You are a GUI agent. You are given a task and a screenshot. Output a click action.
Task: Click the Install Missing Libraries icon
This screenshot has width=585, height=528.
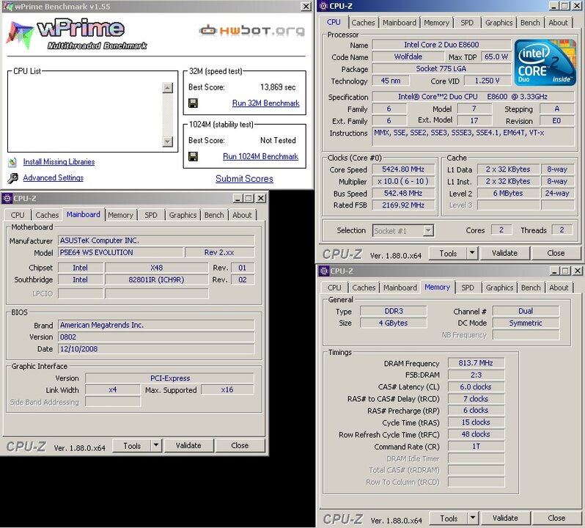[12, 162]
